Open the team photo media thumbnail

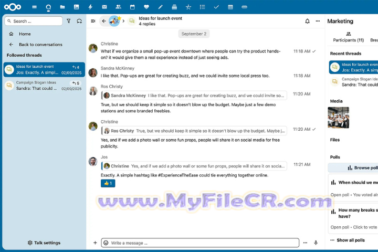click(x=339, y=118)
